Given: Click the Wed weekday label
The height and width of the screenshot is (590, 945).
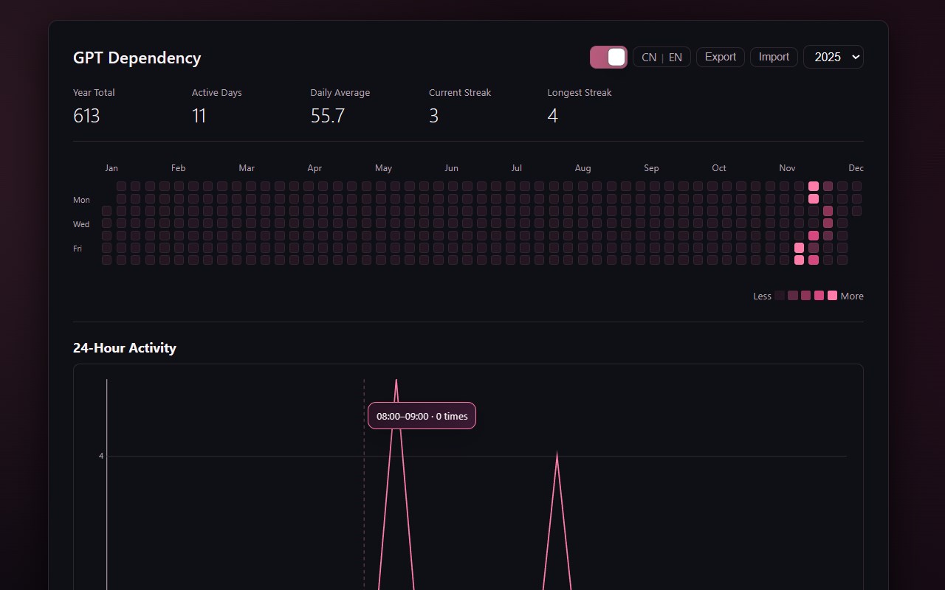Looking at the screenshot, I should (81, 224).
